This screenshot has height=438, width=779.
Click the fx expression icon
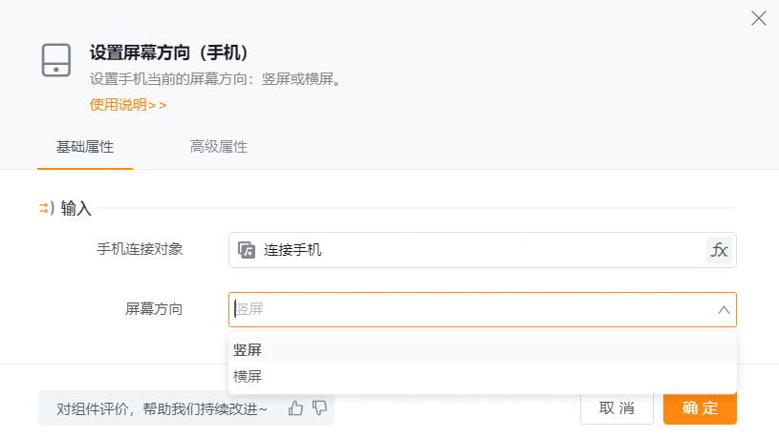coord(719,250)
